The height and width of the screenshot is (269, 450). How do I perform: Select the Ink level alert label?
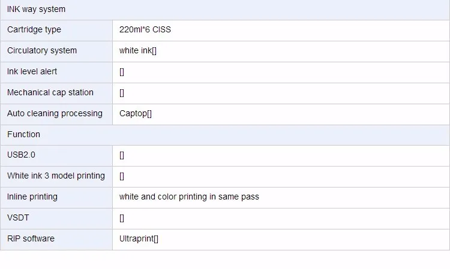point(32,72)
